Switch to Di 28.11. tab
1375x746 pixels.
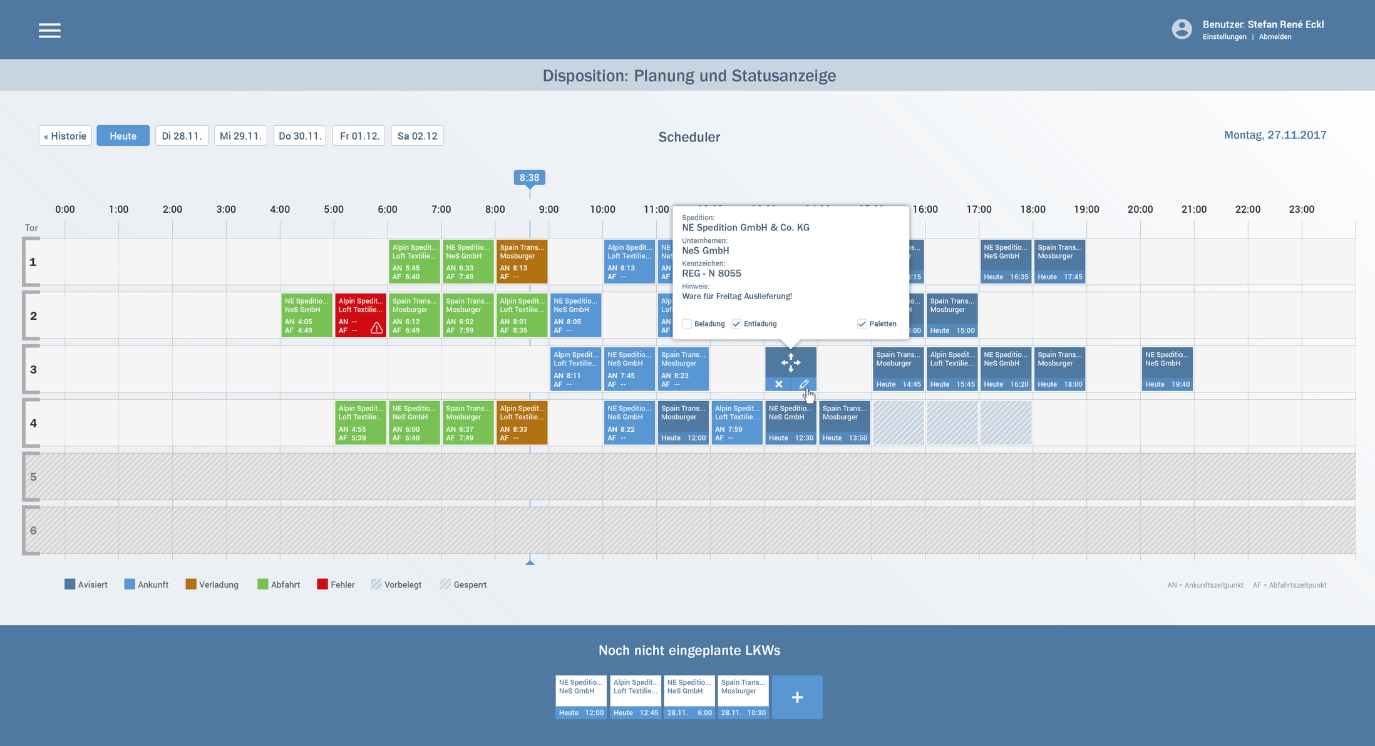(x=182, y=136)
